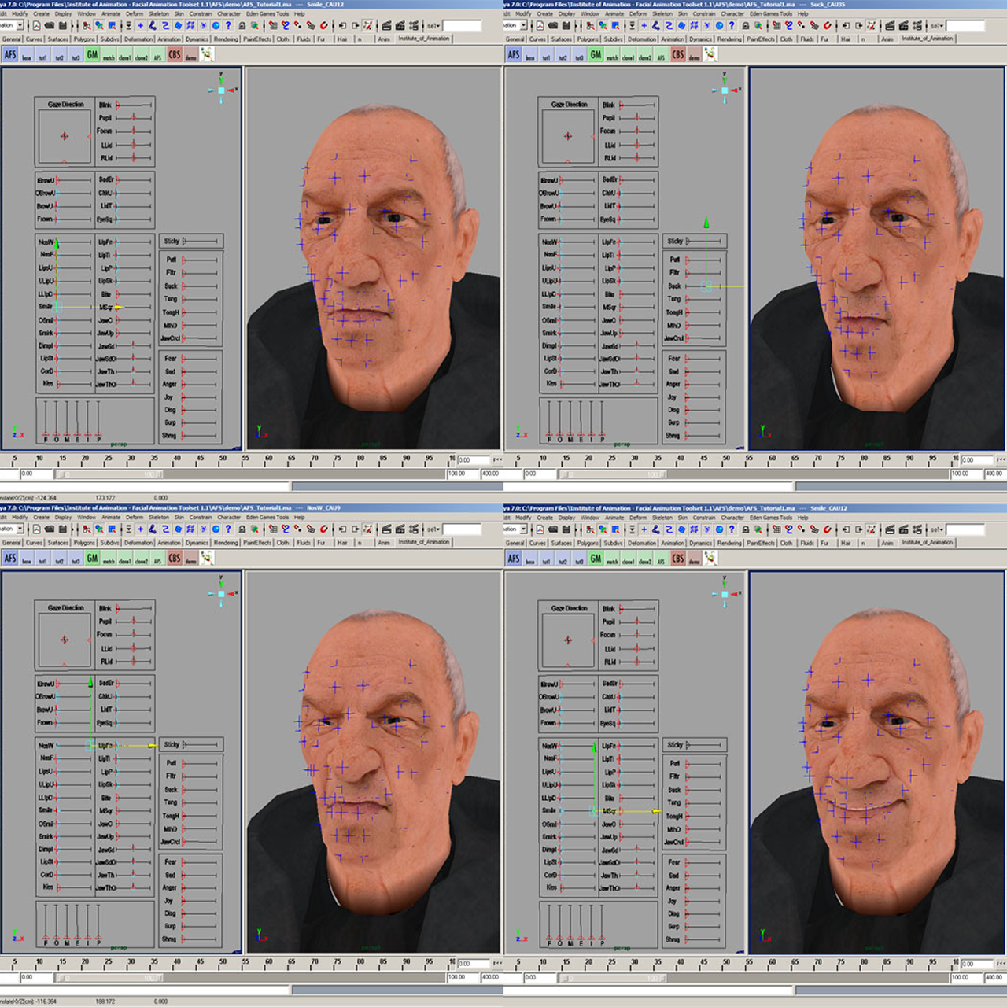Click the 'clone1' shelf icon in bottom-left window
The image size is (1007, 1007).
pos(125,559)
